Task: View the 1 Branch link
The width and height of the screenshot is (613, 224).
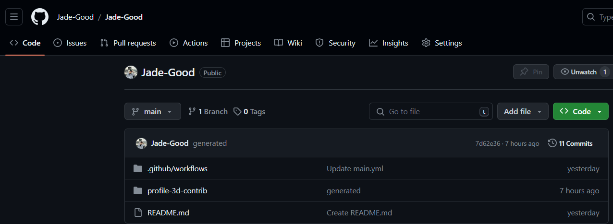Action: pos(208,111)
